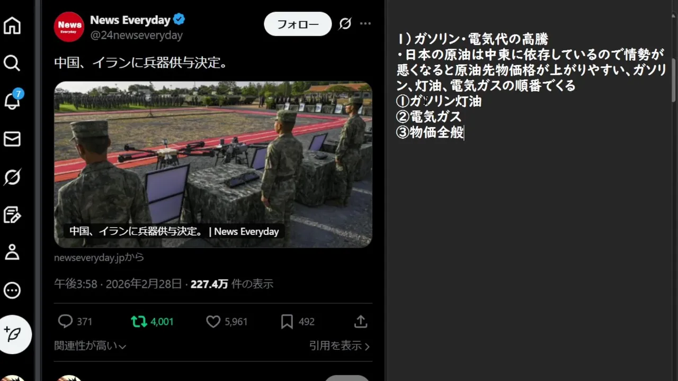
Task: Click the share upload icon
Action: pyautogui.click(x=361, y=321)
